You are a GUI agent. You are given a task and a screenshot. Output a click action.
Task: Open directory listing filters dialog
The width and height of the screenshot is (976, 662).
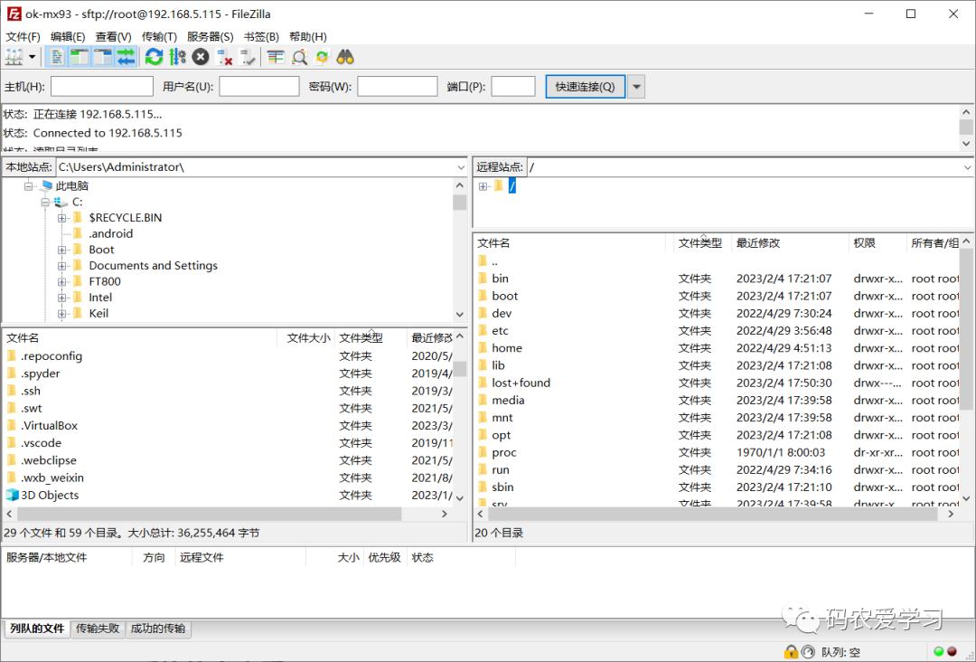pos(276,57)
